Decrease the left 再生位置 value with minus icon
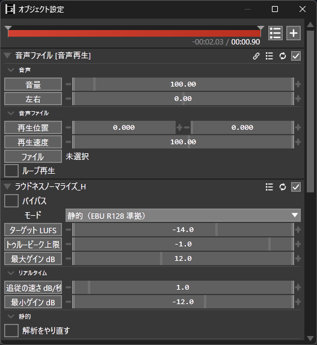Viewport: 317px width, 345px height. coord(69,127)
